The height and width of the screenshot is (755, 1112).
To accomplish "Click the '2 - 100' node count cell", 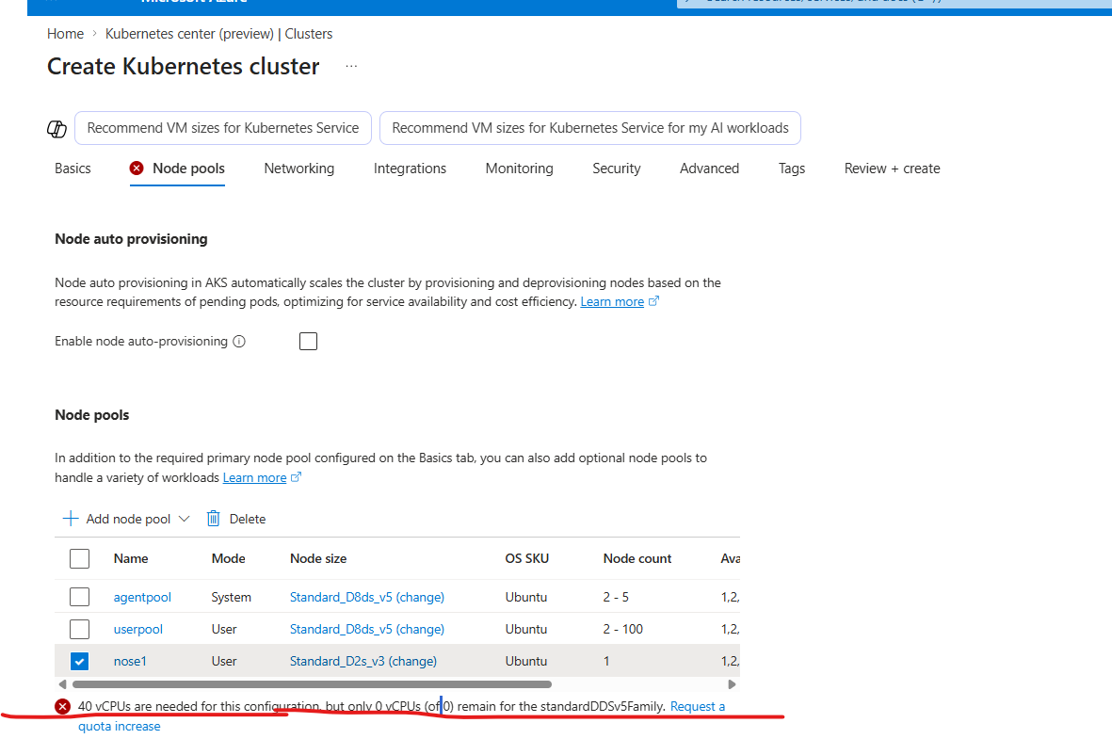I will 622,630.
